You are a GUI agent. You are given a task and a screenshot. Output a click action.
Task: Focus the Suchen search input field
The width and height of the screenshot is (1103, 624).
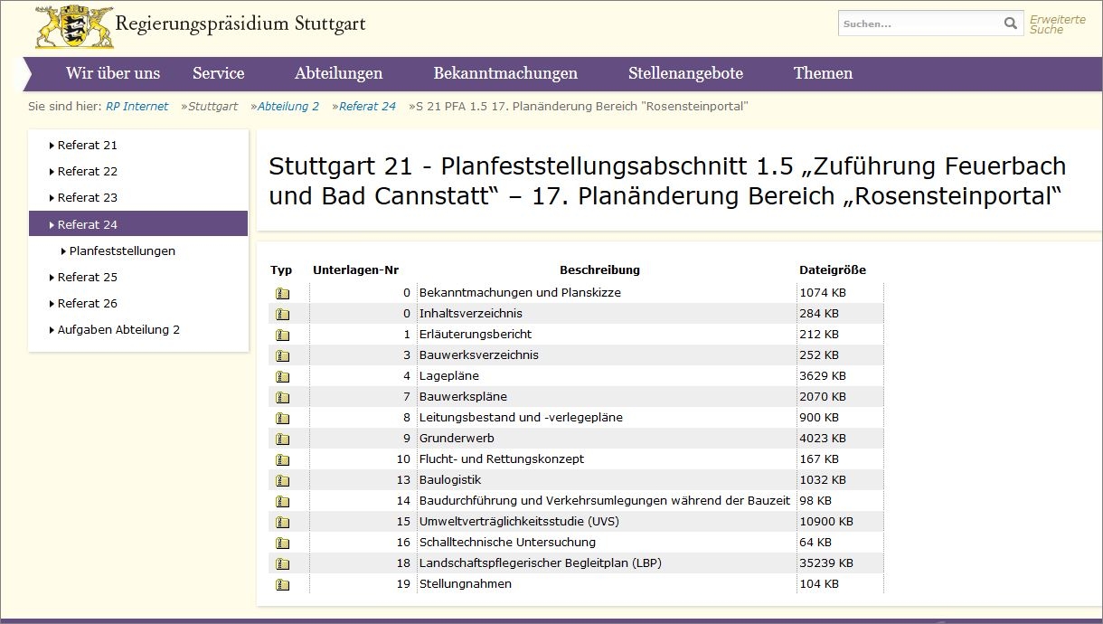[918, 24]
